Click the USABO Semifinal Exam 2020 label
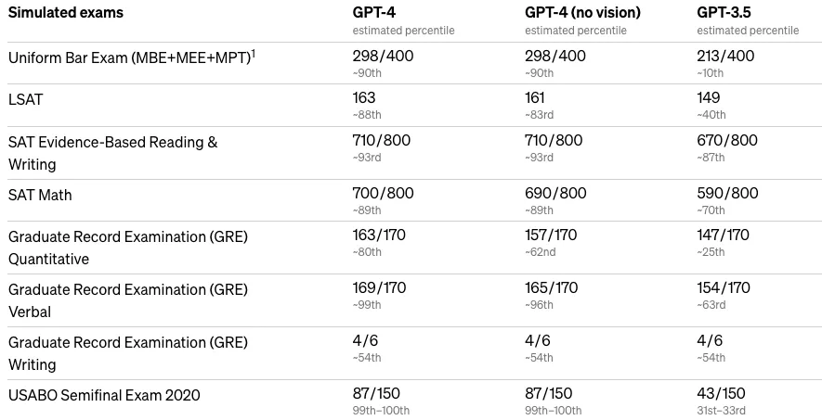This screenshot has width=822, height=420. [x=104, y=395]
